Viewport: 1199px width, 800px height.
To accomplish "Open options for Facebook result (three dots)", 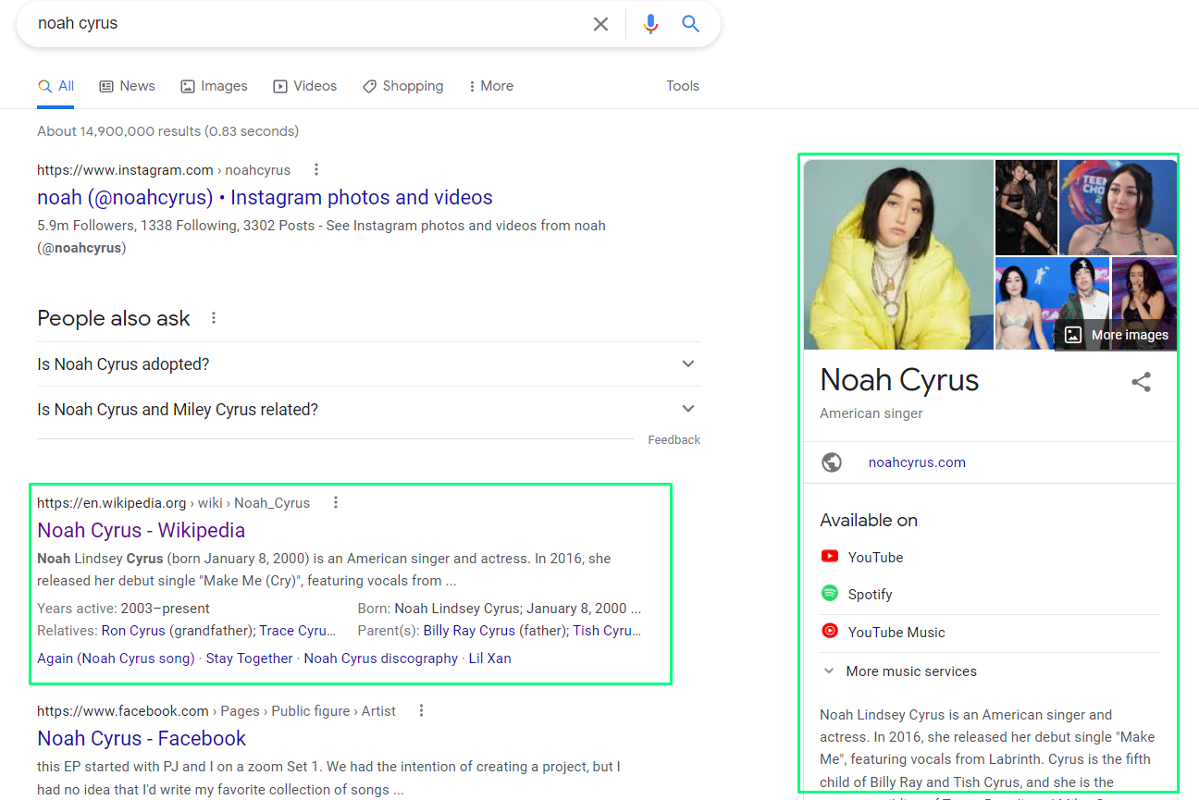I will coord(421,710).
